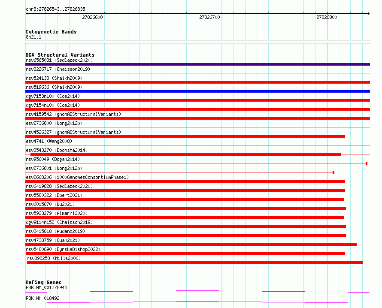Click the red end marker of esv2736801
Viewport: 382px width, 308px height.
click(x=333, y=172)
